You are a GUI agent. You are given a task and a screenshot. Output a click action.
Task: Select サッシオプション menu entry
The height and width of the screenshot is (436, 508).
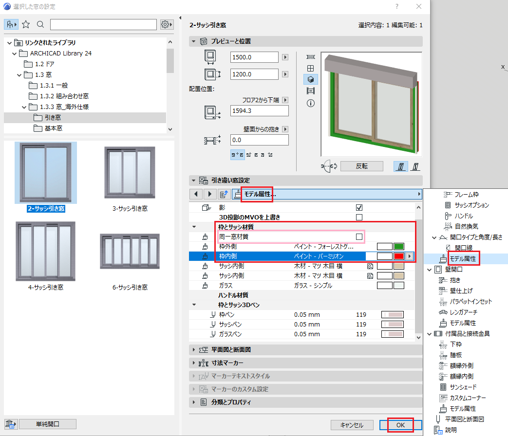pyautogui.click(x=471, y=205)
